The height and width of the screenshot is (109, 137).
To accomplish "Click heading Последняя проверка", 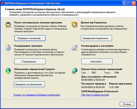I will coord(94,84).
